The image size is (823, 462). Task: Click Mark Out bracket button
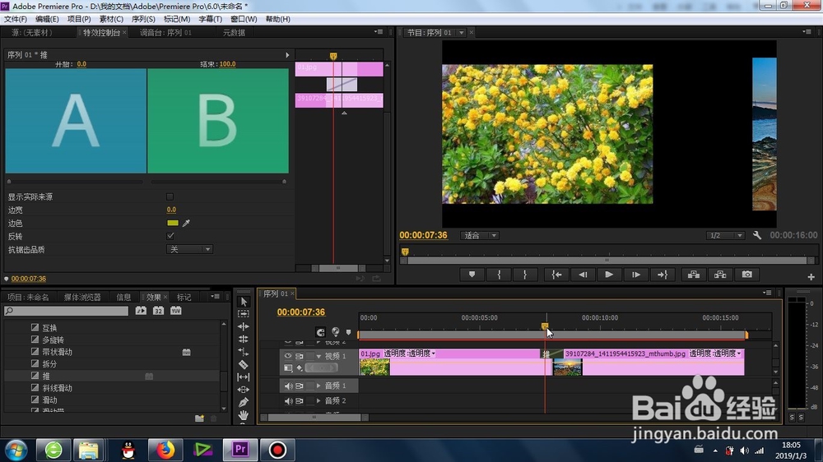click(x=525, y=275)
